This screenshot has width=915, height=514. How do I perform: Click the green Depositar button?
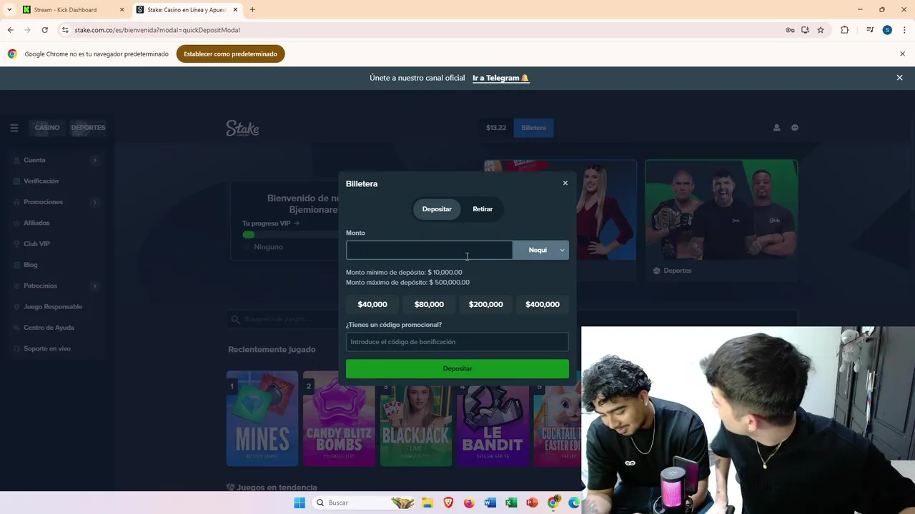(457, 368)
